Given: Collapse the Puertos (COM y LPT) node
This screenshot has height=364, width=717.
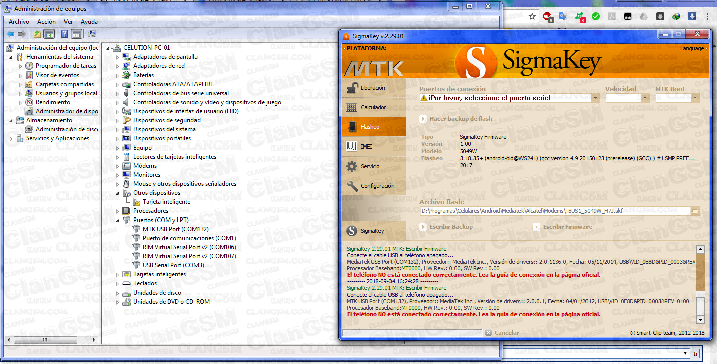Looking at the screenshot, I should click(x=118, y=220).
